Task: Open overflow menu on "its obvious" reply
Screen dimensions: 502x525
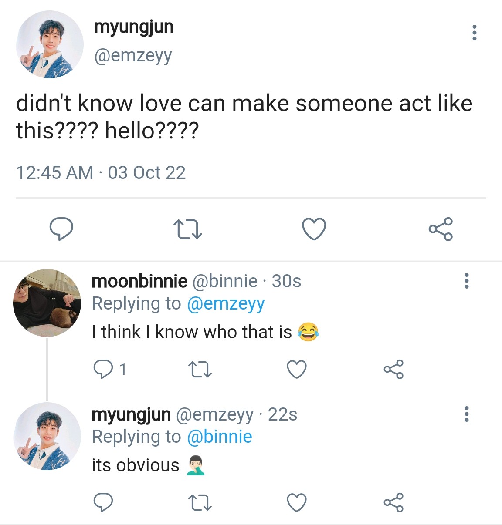Action: coord(467,414)
